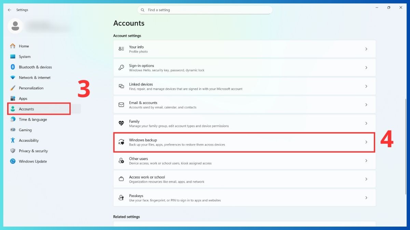Click the Sign-in options key icon
This screenshot has height=230, width=410.
tap(121, 67)
